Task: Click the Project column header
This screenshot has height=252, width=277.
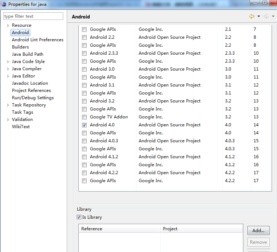Action: tap(202, 228)
